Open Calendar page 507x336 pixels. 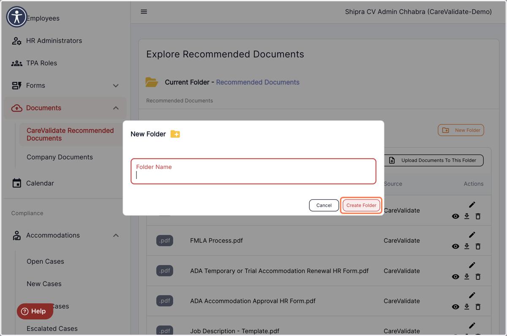point(40,183)
